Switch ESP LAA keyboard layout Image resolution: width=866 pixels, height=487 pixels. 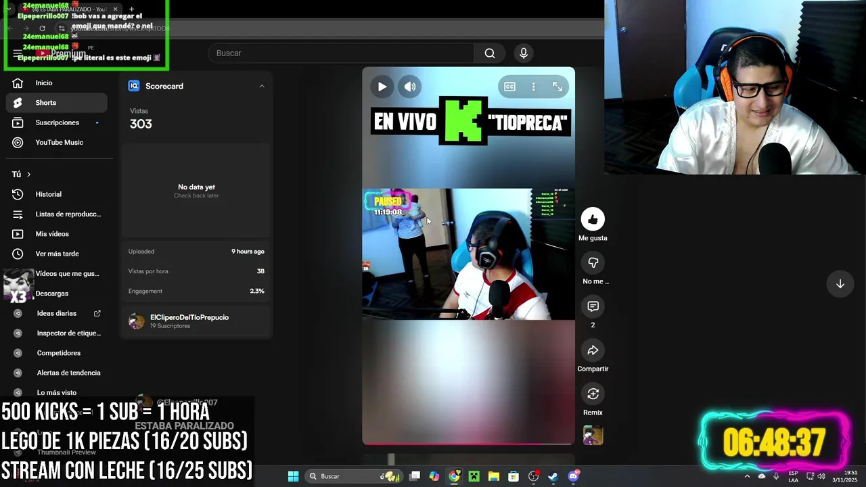click(794, 476)
